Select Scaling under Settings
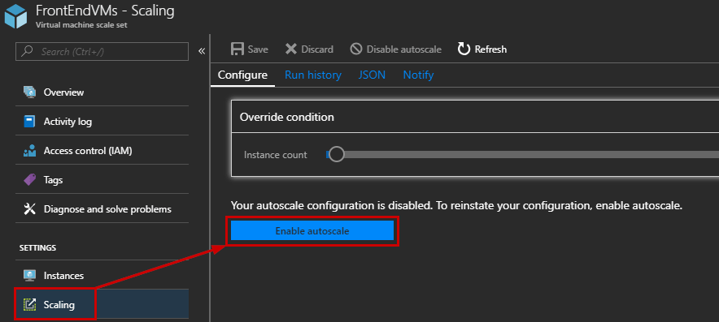The height and width of the screenshot is (322, 719). tap(102, 304)
